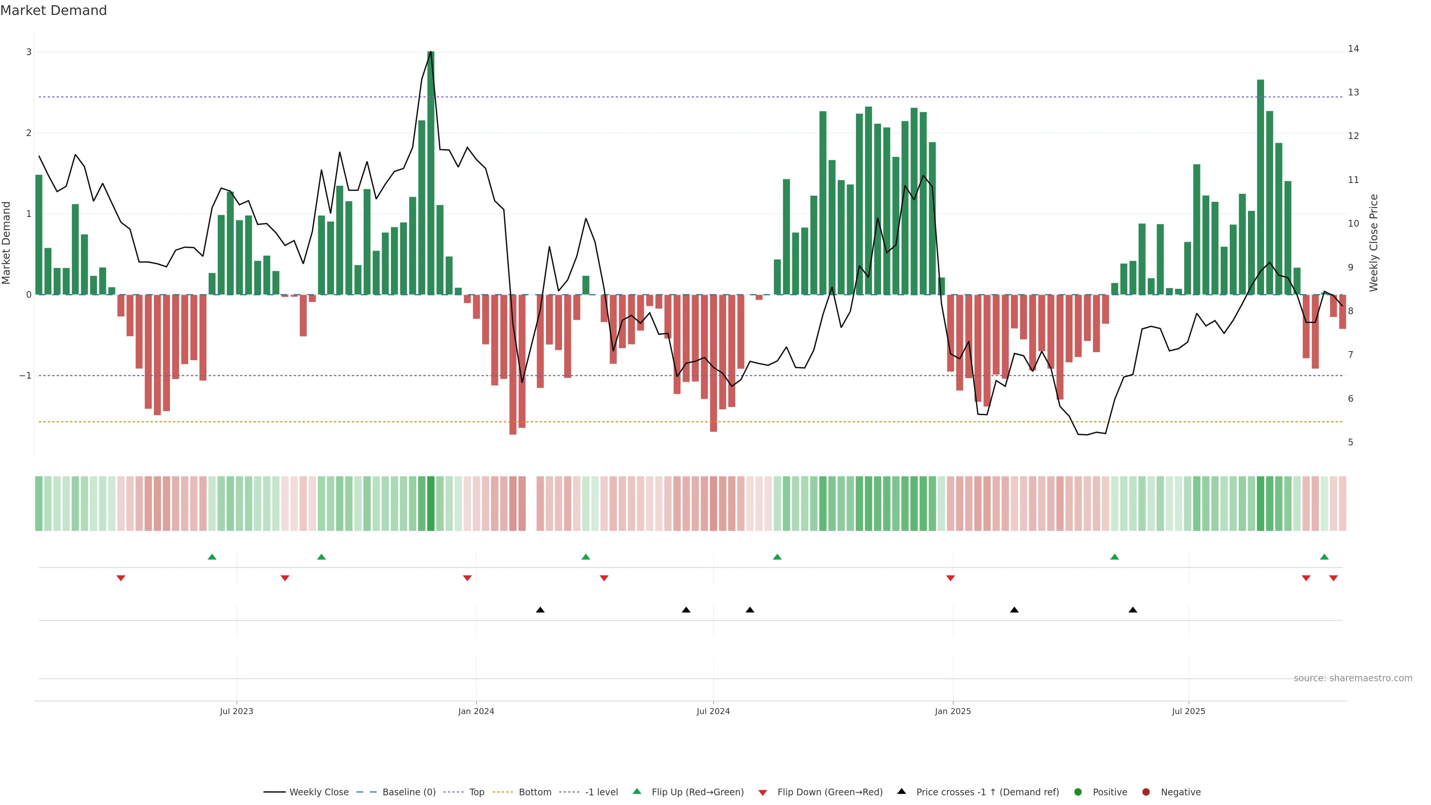Click Flip Down red triangle legend icon
The height and width of the screenshot is (805, 1431).
click(763, 793)
